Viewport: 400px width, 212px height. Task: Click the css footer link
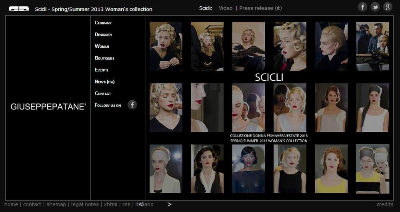(126, 204)
